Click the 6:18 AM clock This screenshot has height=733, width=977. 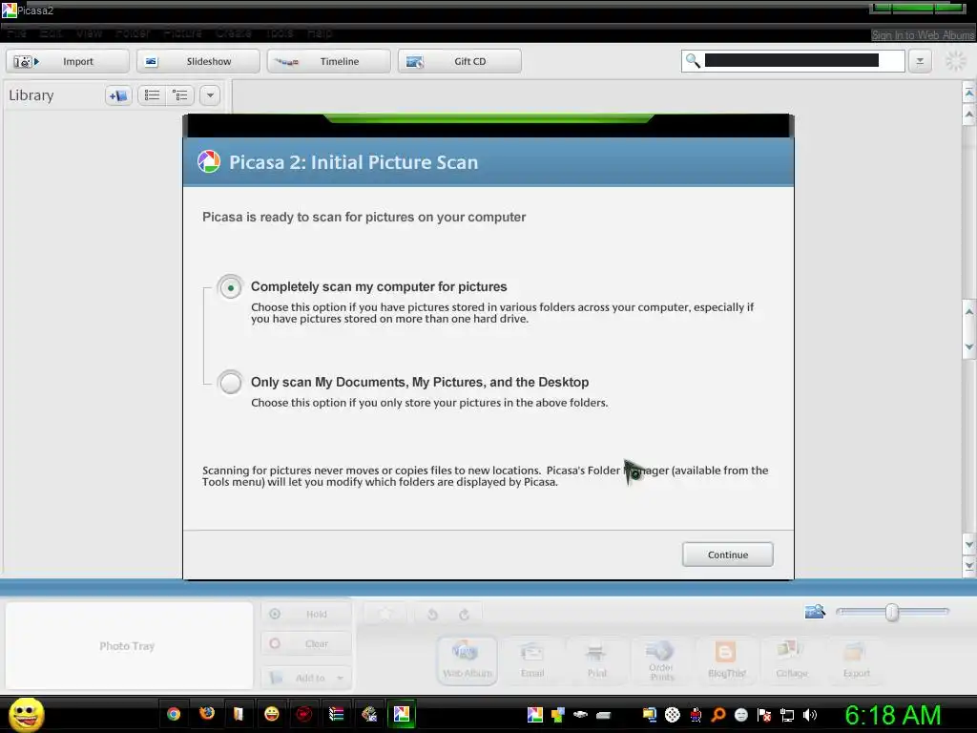click(893, 715)
